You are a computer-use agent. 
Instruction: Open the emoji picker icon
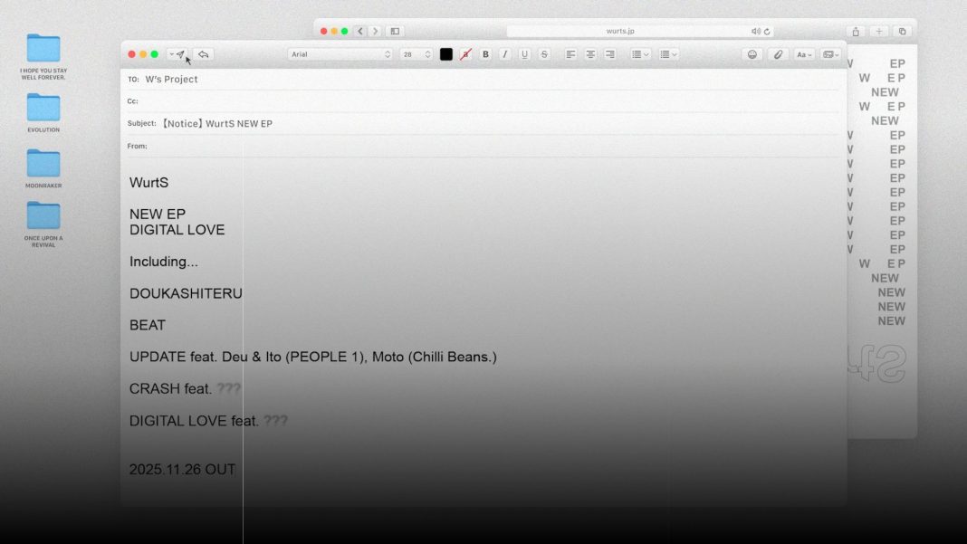(x=752, y=54)
